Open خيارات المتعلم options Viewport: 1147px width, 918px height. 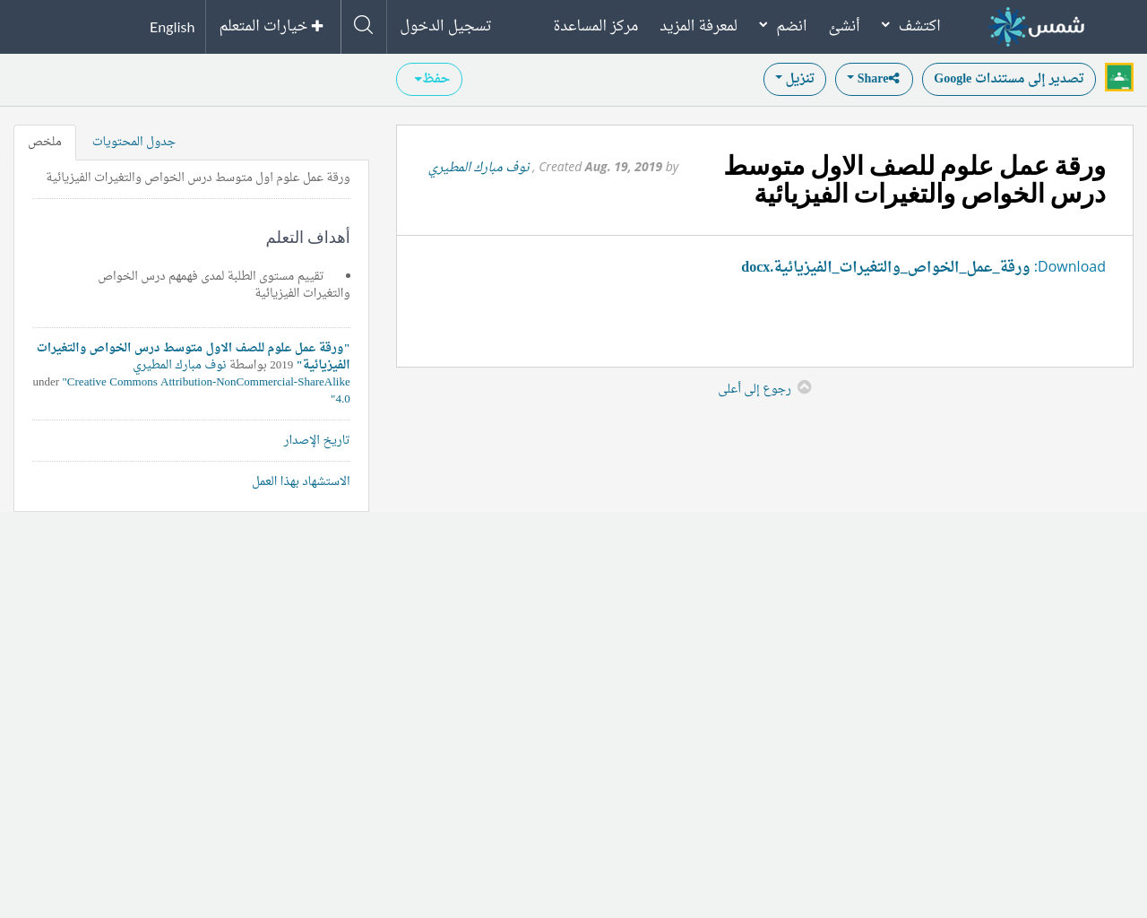272,26
